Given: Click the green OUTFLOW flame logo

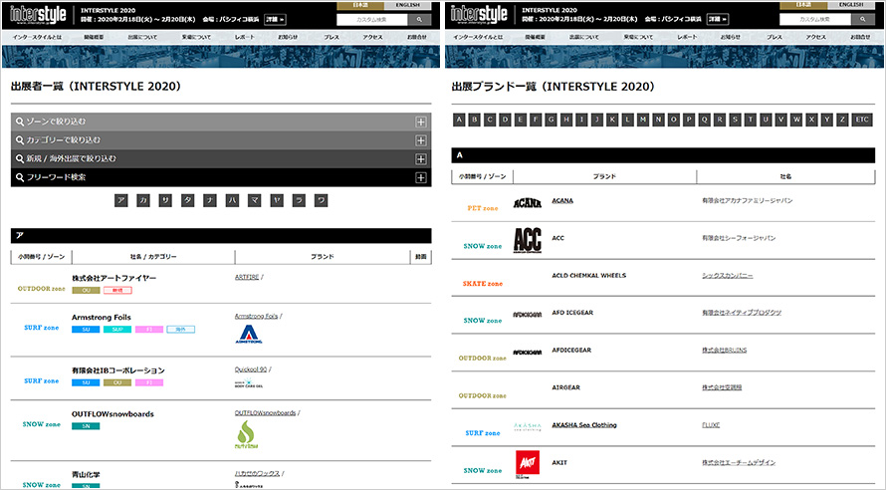Looking at the screenshot, I should point(246,435).
